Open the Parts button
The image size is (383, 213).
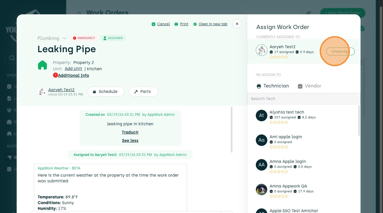point(144,91)
